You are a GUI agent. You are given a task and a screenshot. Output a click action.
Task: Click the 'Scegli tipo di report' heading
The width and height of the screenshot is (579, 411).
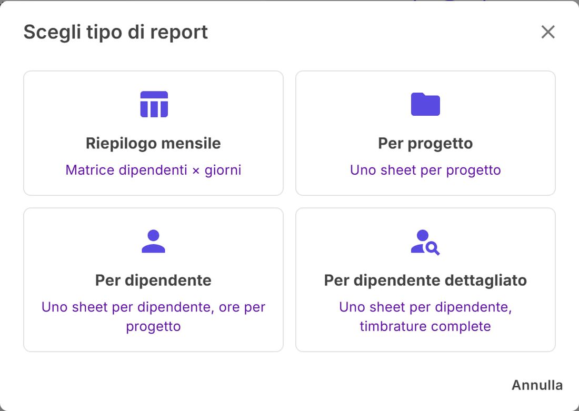[116, 33]
